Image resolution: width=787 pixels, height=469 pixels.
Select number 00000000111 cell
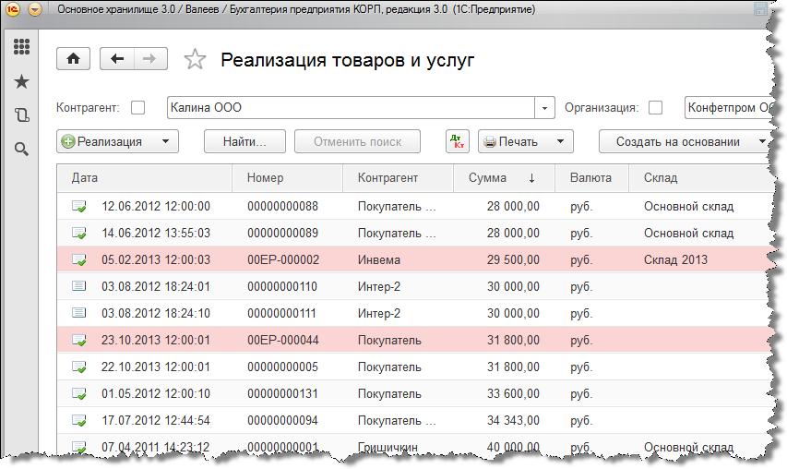click(282, 313)
